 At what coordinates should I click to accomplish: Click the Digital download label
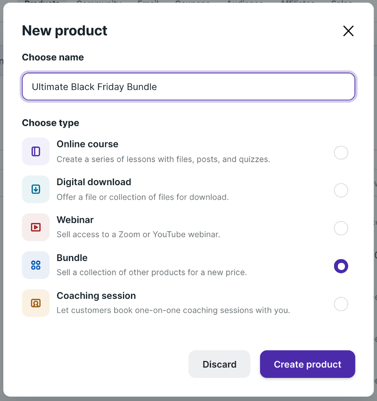point(94,182)
